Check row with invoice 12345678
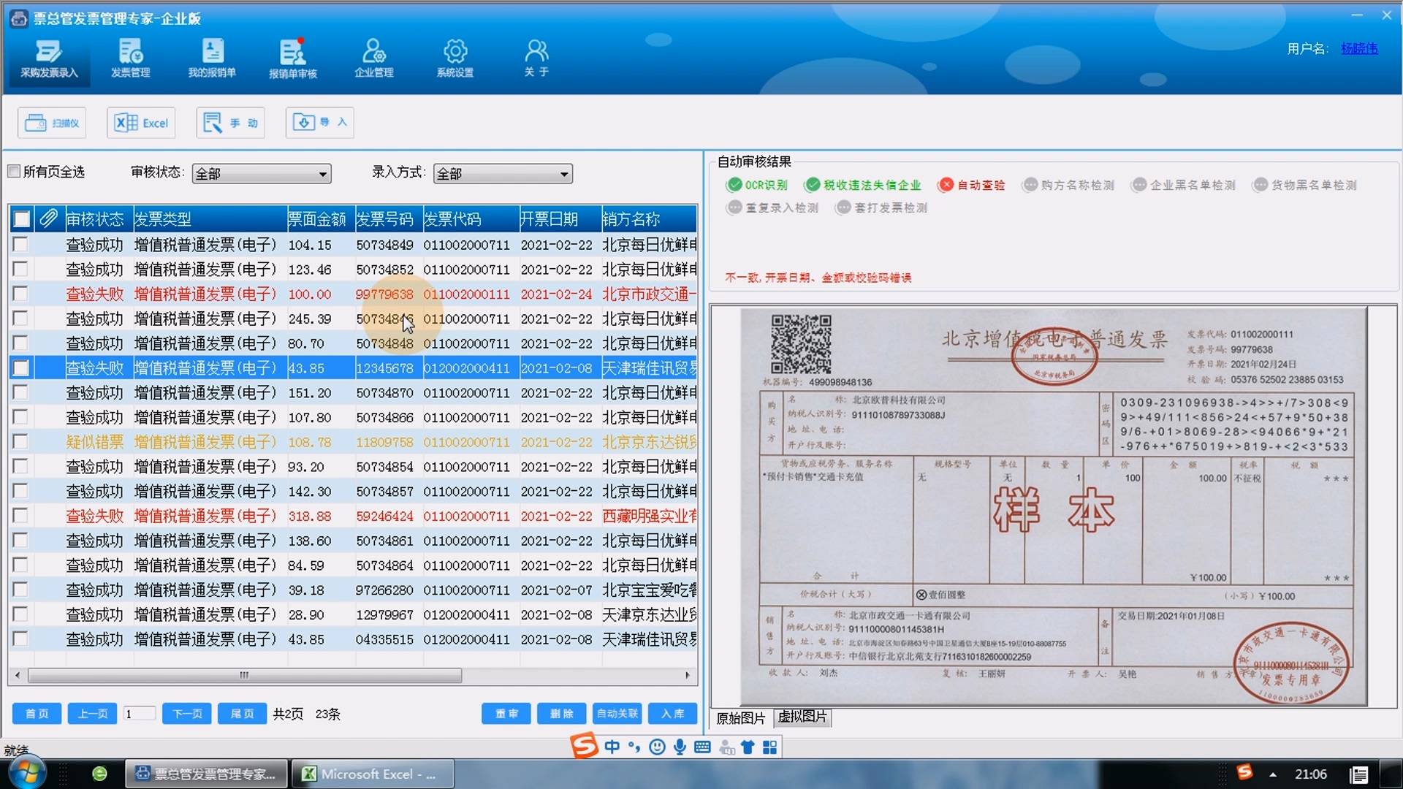This screenshot has height=789, width=1403. [x=20, y=367]
